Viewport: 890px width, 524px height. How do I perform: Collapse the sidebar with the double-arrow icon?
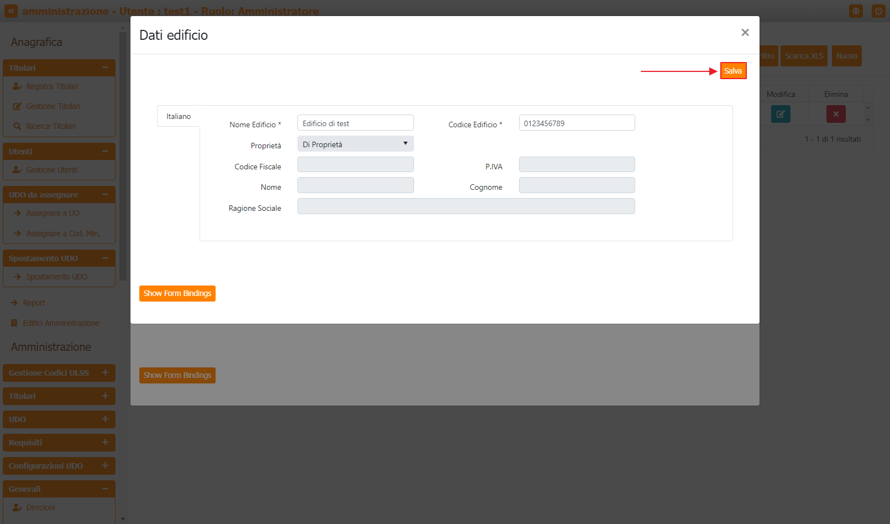click(x=11, y=11)
